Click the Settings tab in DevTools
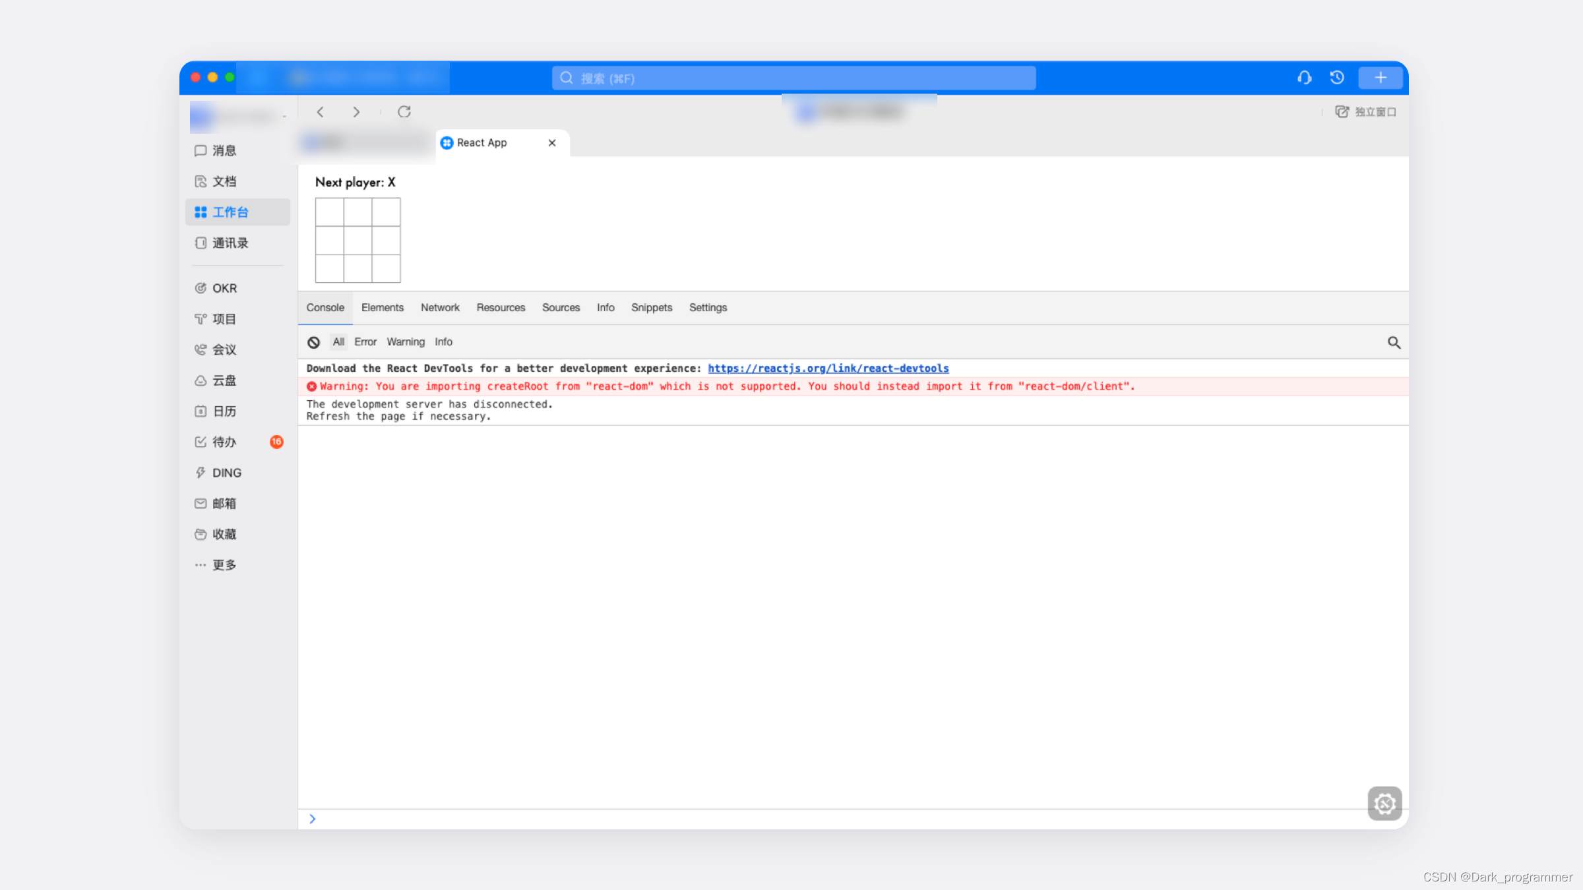 [x=709, y=307]
